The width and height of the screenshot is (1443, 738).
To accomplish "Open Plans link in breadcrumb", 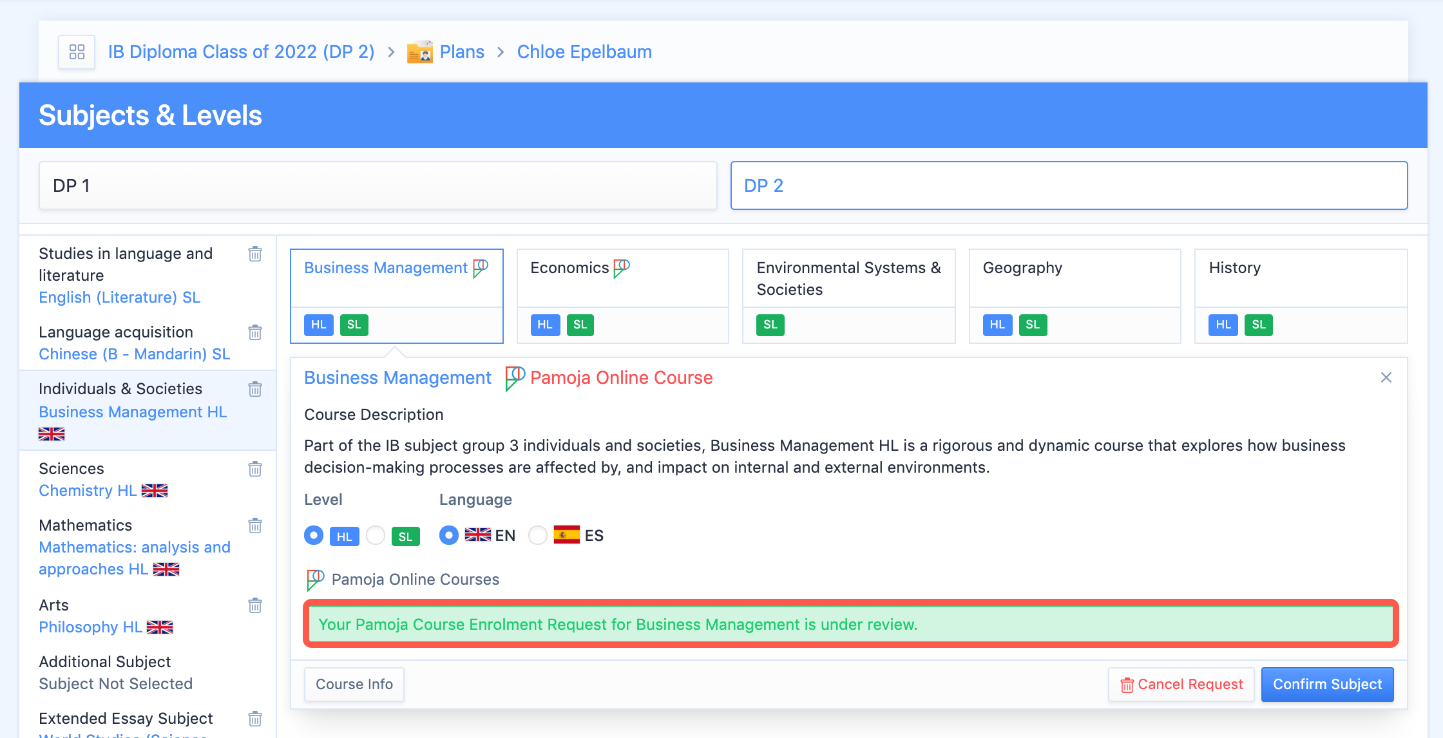I will point(461,52).
